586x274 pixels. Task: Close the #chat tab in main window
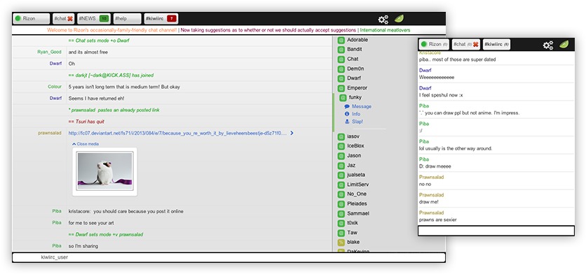pos(70,19)
